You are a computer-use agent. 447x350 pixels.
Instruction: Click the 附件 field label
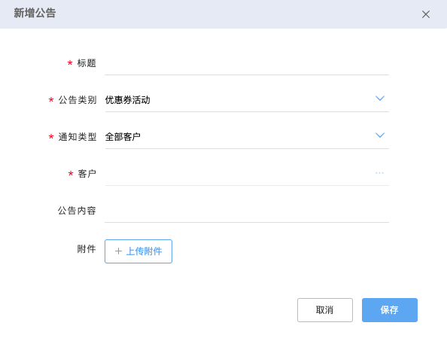pyautogui.click(x=87, y=249)
